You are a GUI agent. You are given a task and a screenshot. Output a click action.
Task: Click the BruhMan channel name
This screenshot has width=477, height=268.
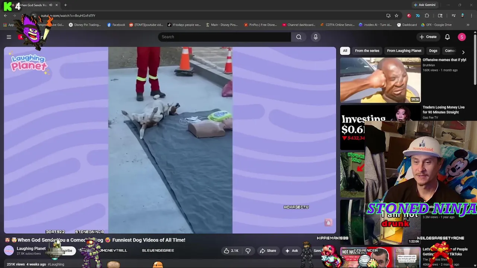tap(429, 65)
